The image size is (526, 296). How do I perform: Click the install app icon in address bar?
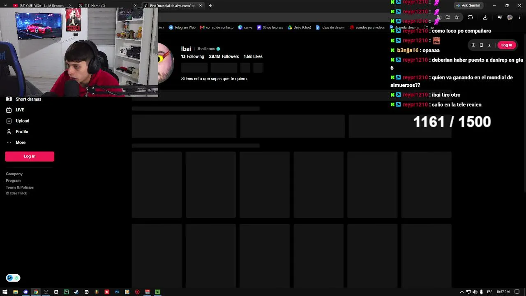448,17
